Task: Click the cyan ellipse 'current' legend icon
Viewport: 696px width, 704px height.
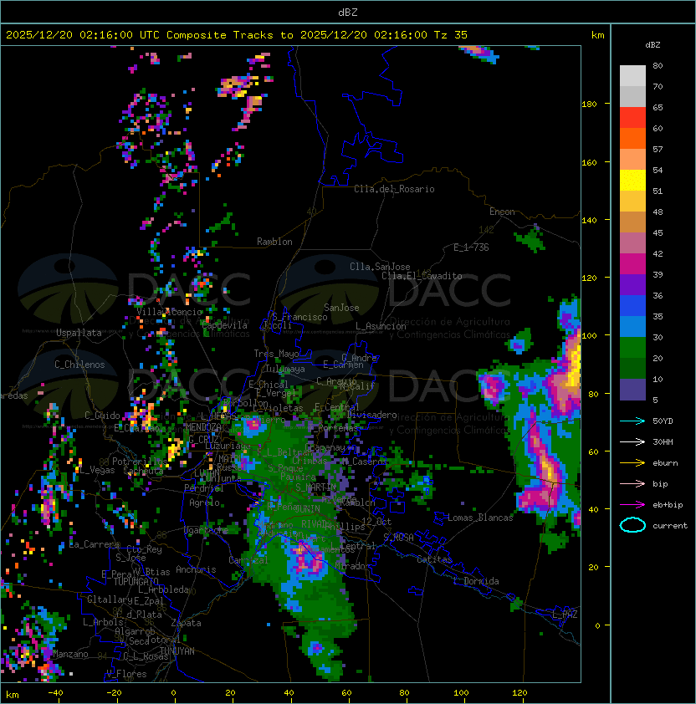Action: click(x=632, y=525)
